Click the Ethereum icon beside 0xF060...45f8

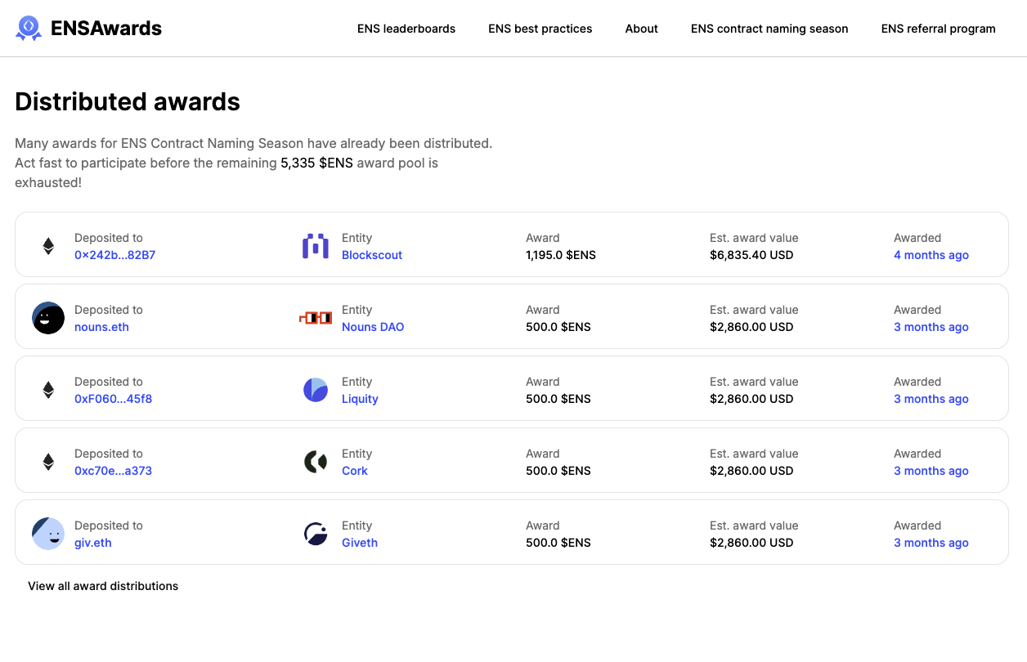48,390
